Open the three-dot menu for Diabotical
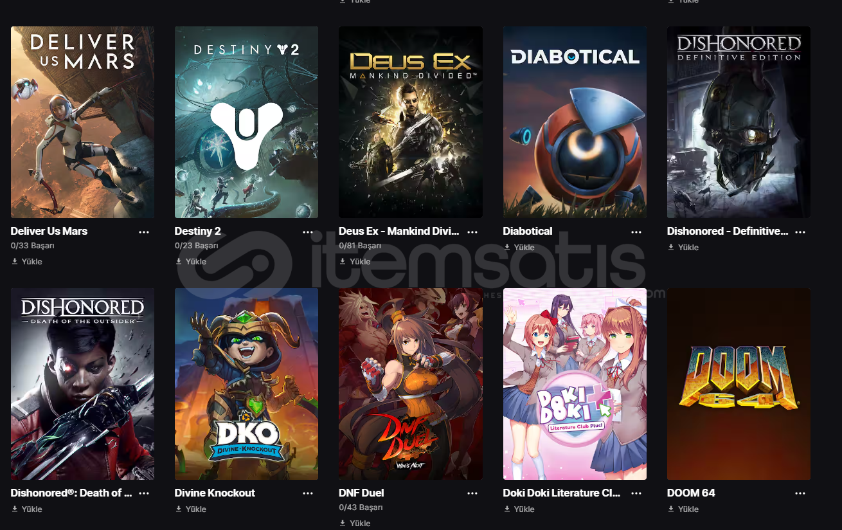 tap(636, 232)
